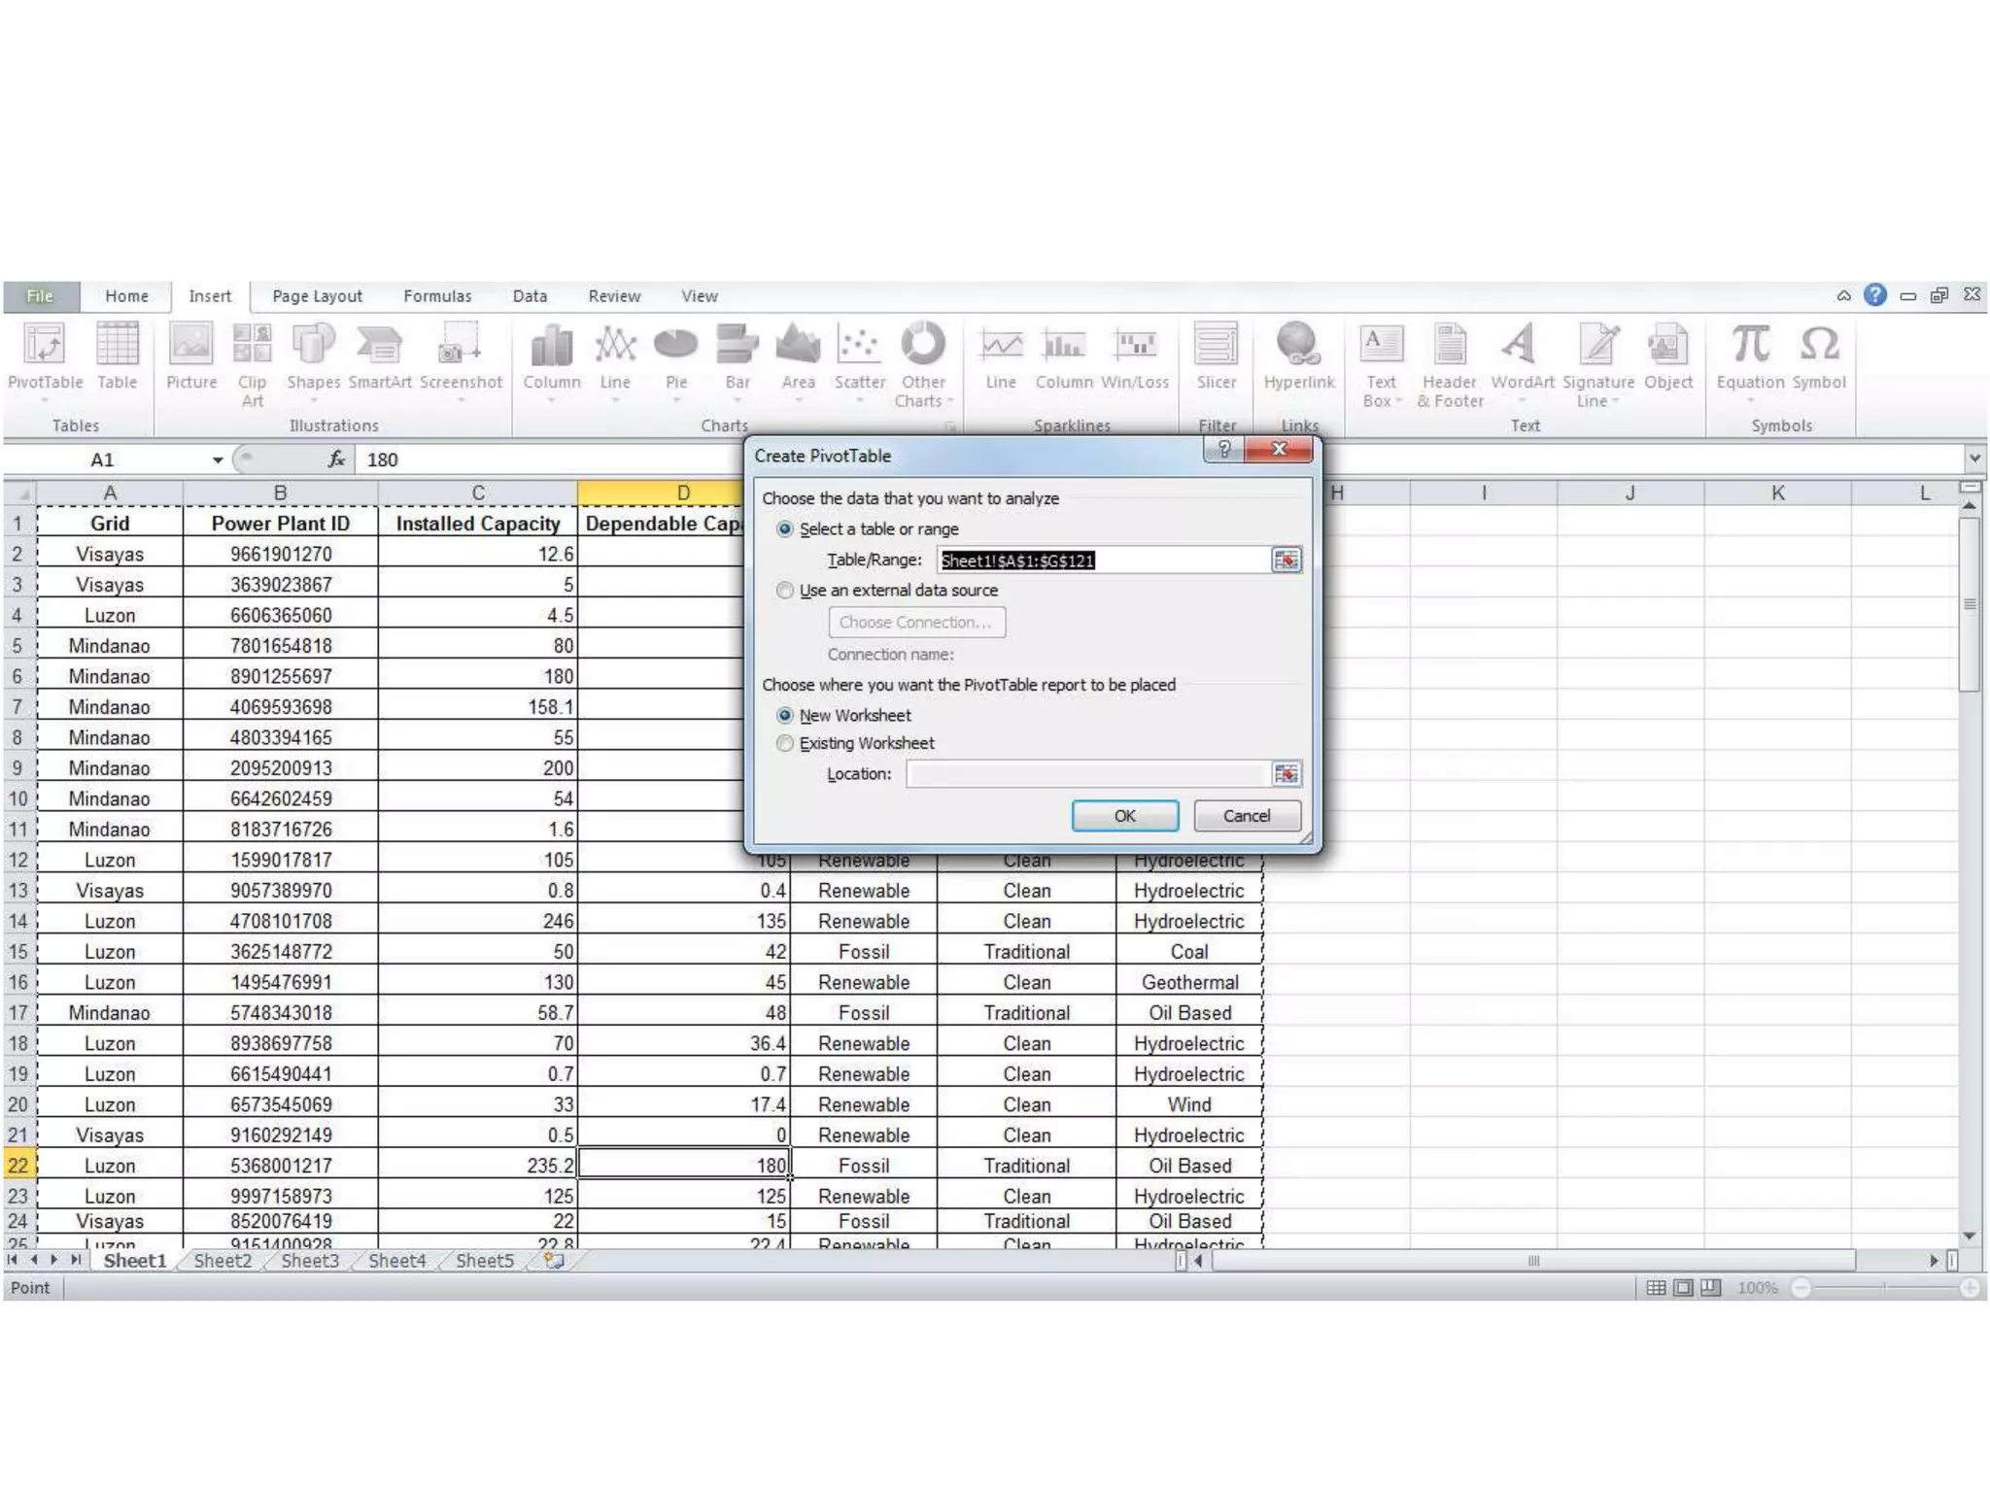1990x1492 pixels.
Task: Open the Sheet3 worksheet tab
Action: pyautogui.click(x=310, y=1261)
